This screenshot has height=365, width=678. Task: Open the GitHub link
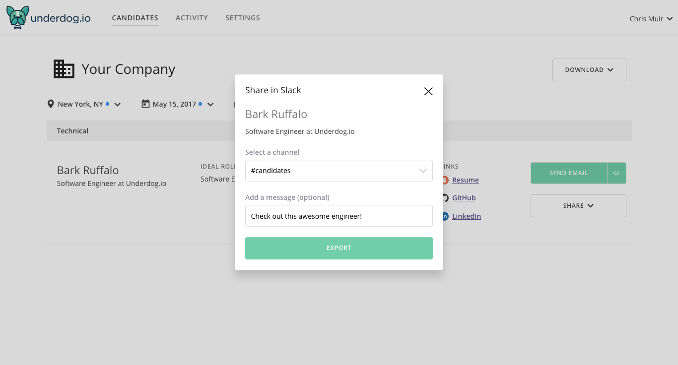point(464,198)
